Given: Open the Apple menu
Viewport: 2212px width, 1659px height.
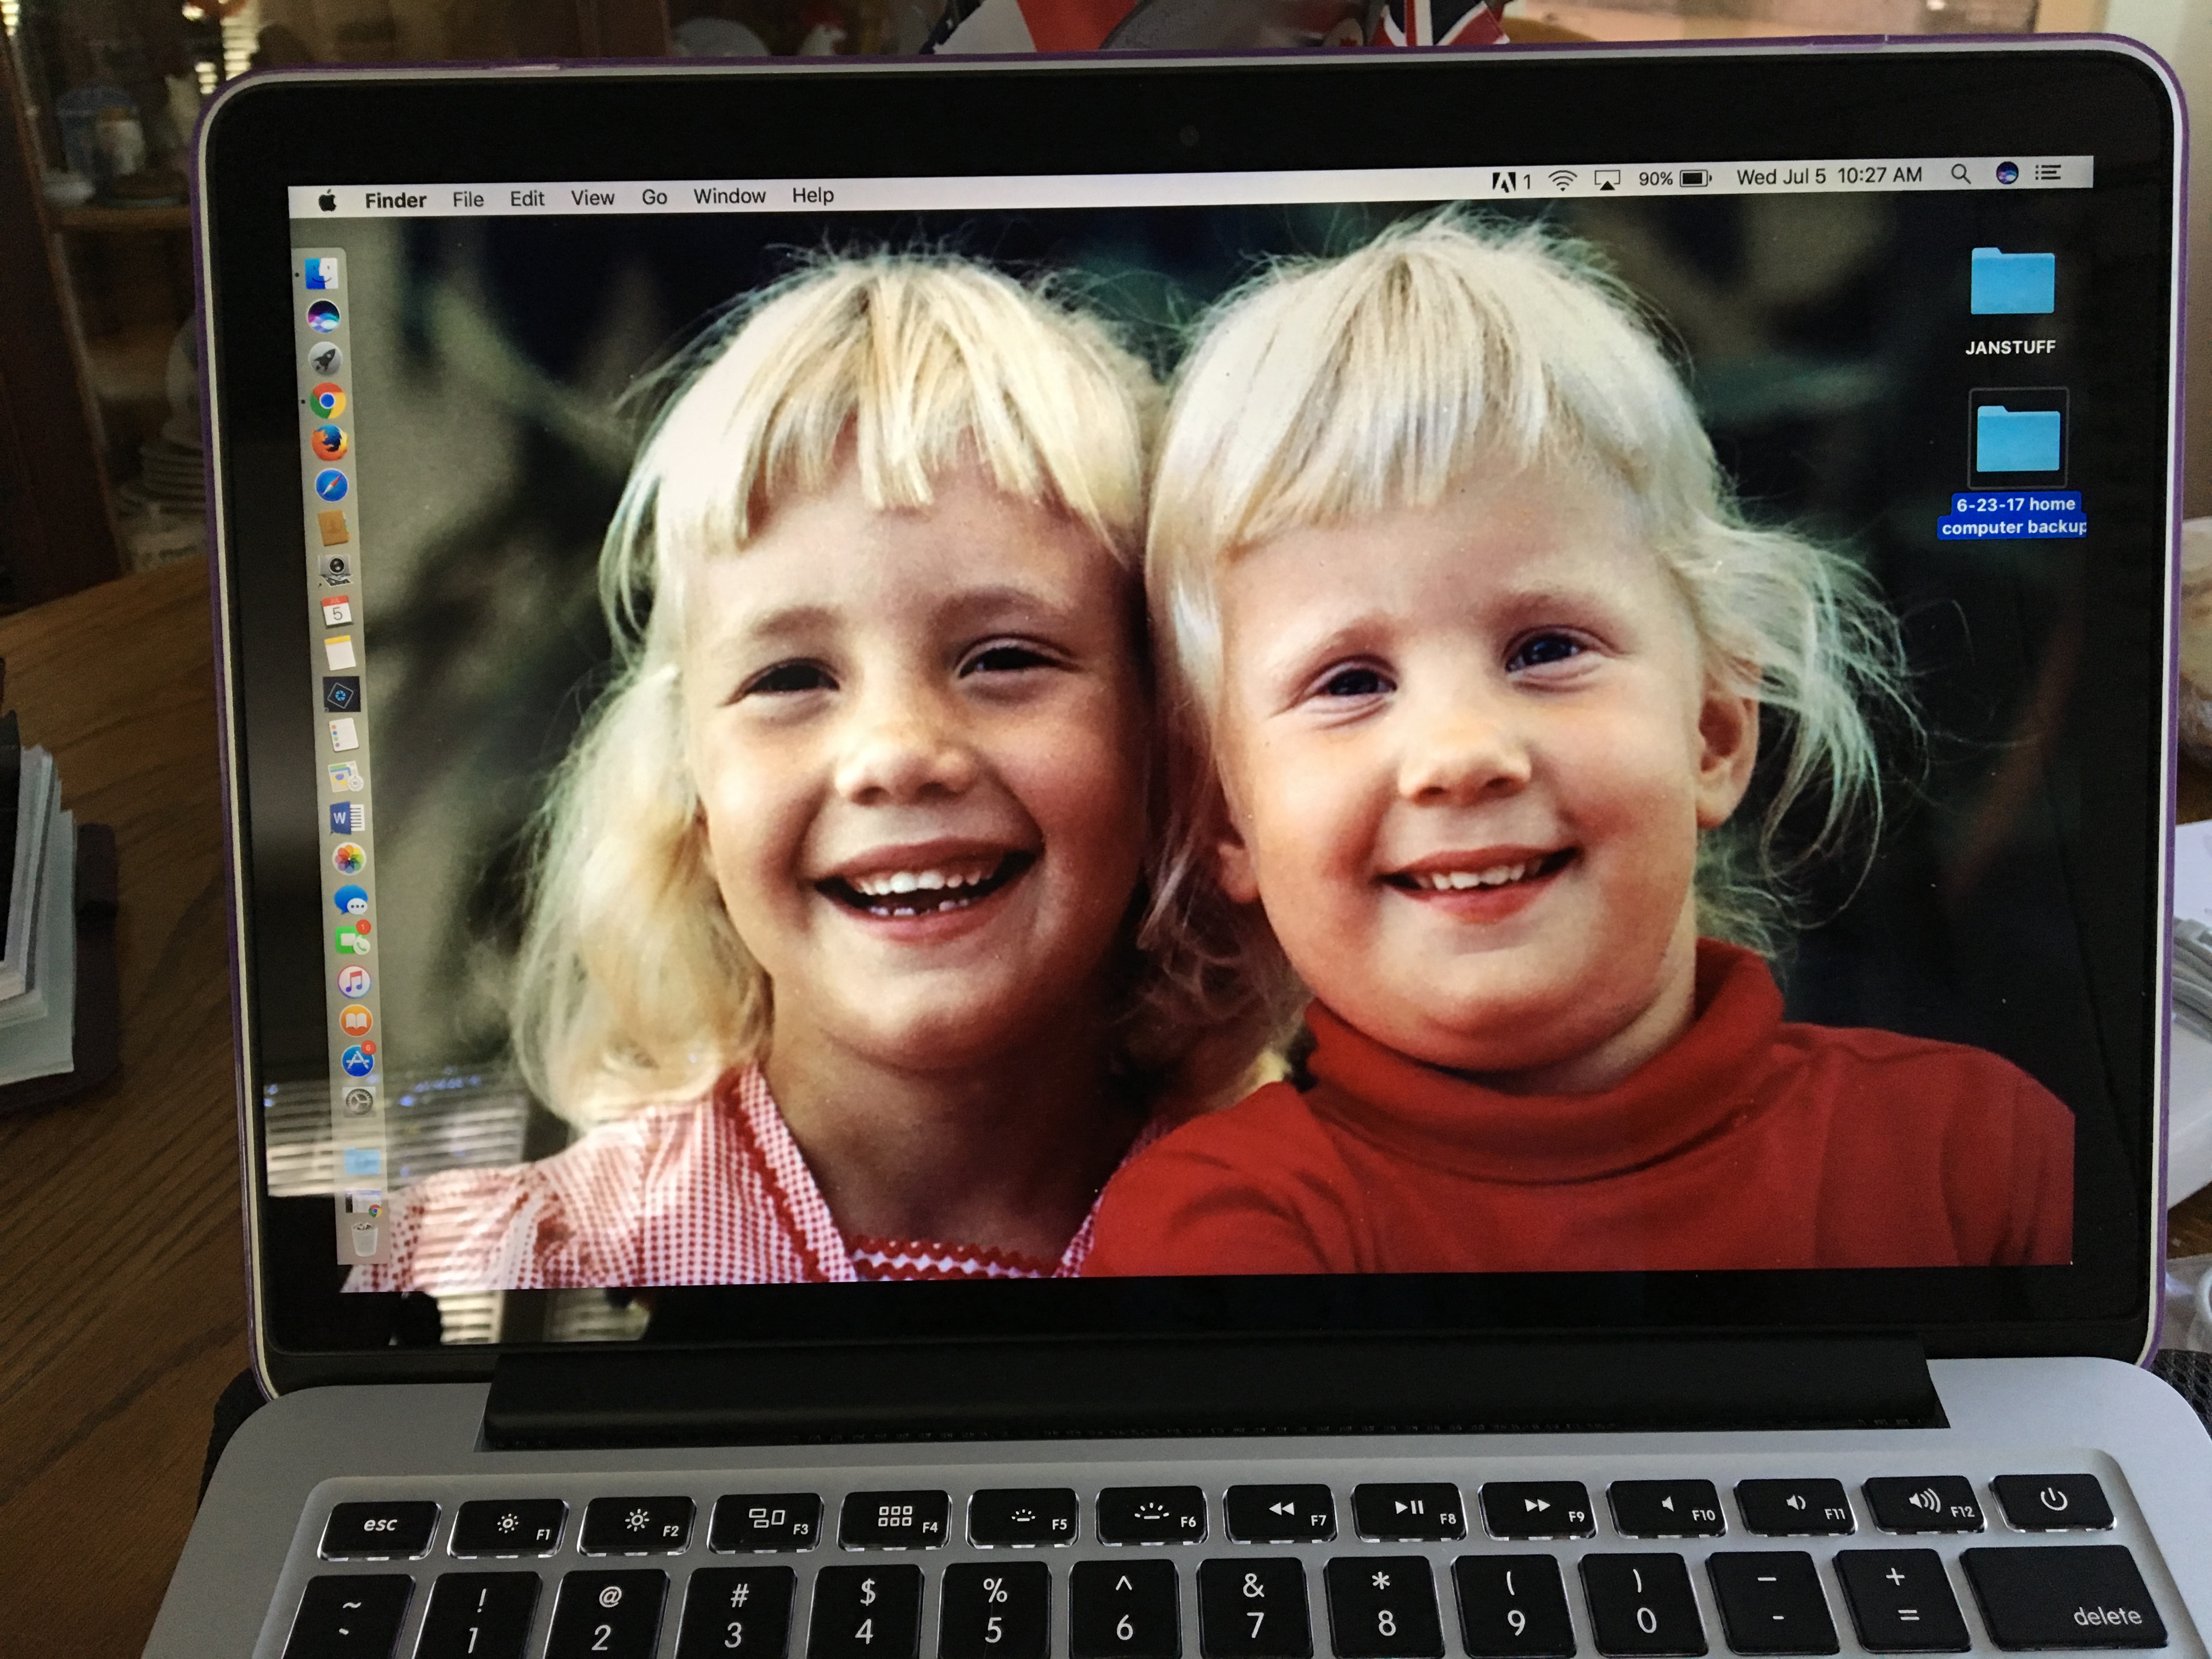Looking at the screenshot, I should coord(327,202).
